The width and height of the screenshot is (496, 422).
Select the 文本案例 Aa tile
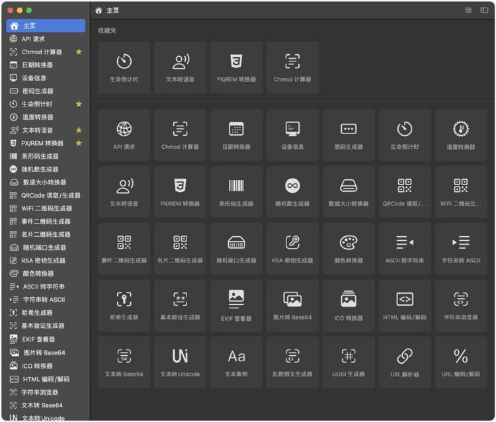pyautogui.click(x=236, y=361)
